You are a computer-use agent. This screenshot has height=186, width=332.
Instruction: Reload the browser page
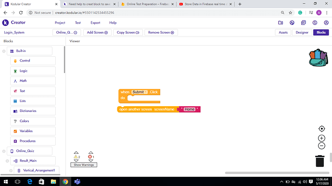(x=21, y=12)
